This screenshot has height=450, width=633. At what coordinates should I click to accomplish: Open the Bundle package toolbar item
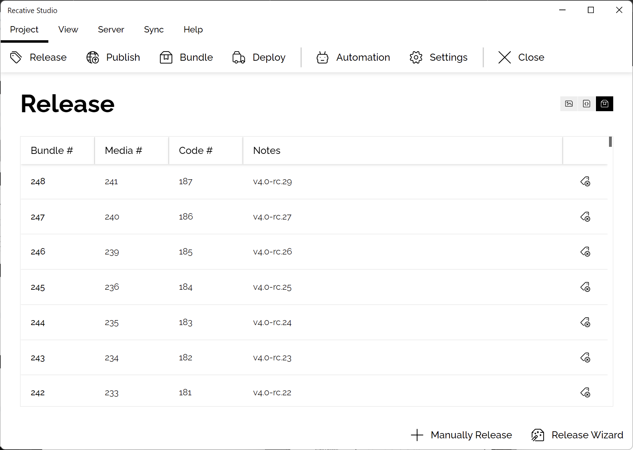(x=186, y=57)
